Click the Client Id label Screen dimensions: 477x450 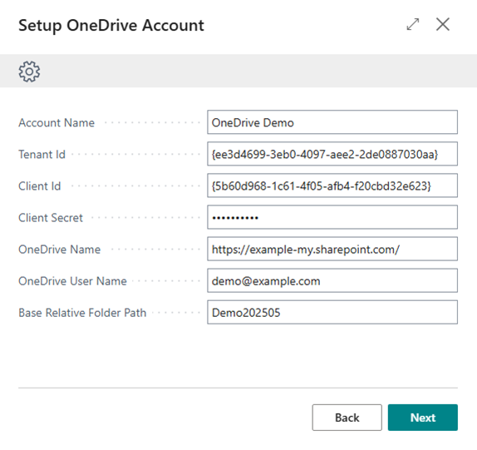pos(40,186)
